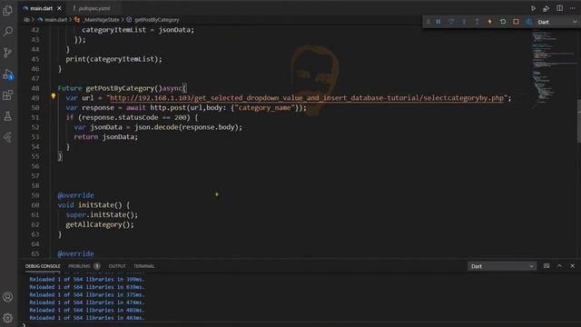
Task: Click the lightbulb quick-fix on line 49
Action: [x=54, y=96]
